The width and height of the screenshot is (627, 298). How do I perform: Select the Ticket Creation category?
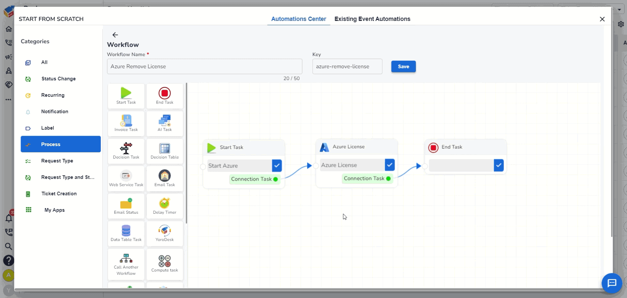[61, 193]
